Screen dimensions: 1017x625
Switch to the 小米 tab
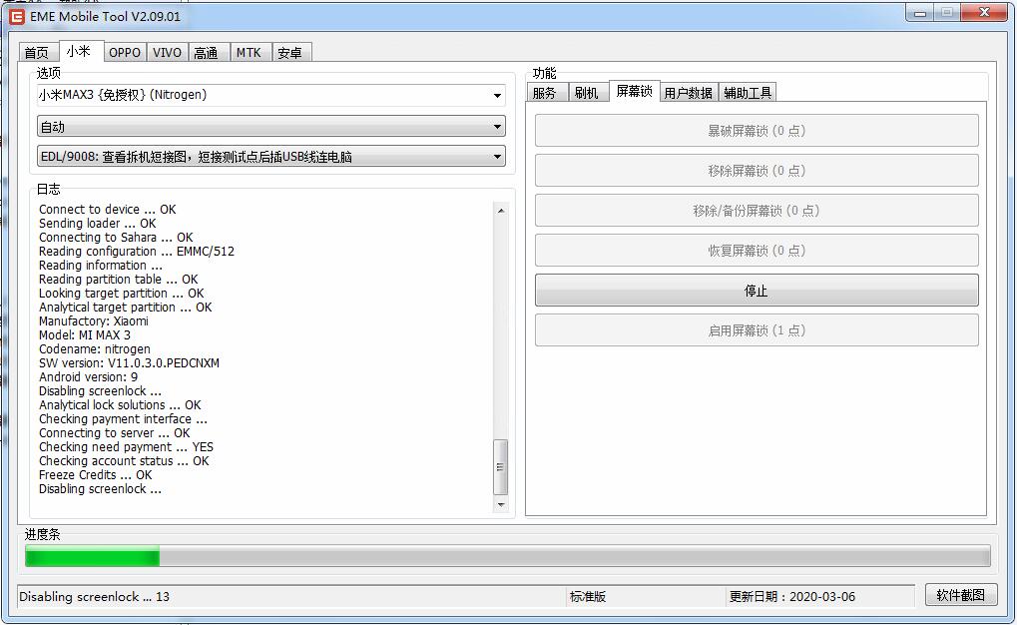79,51
